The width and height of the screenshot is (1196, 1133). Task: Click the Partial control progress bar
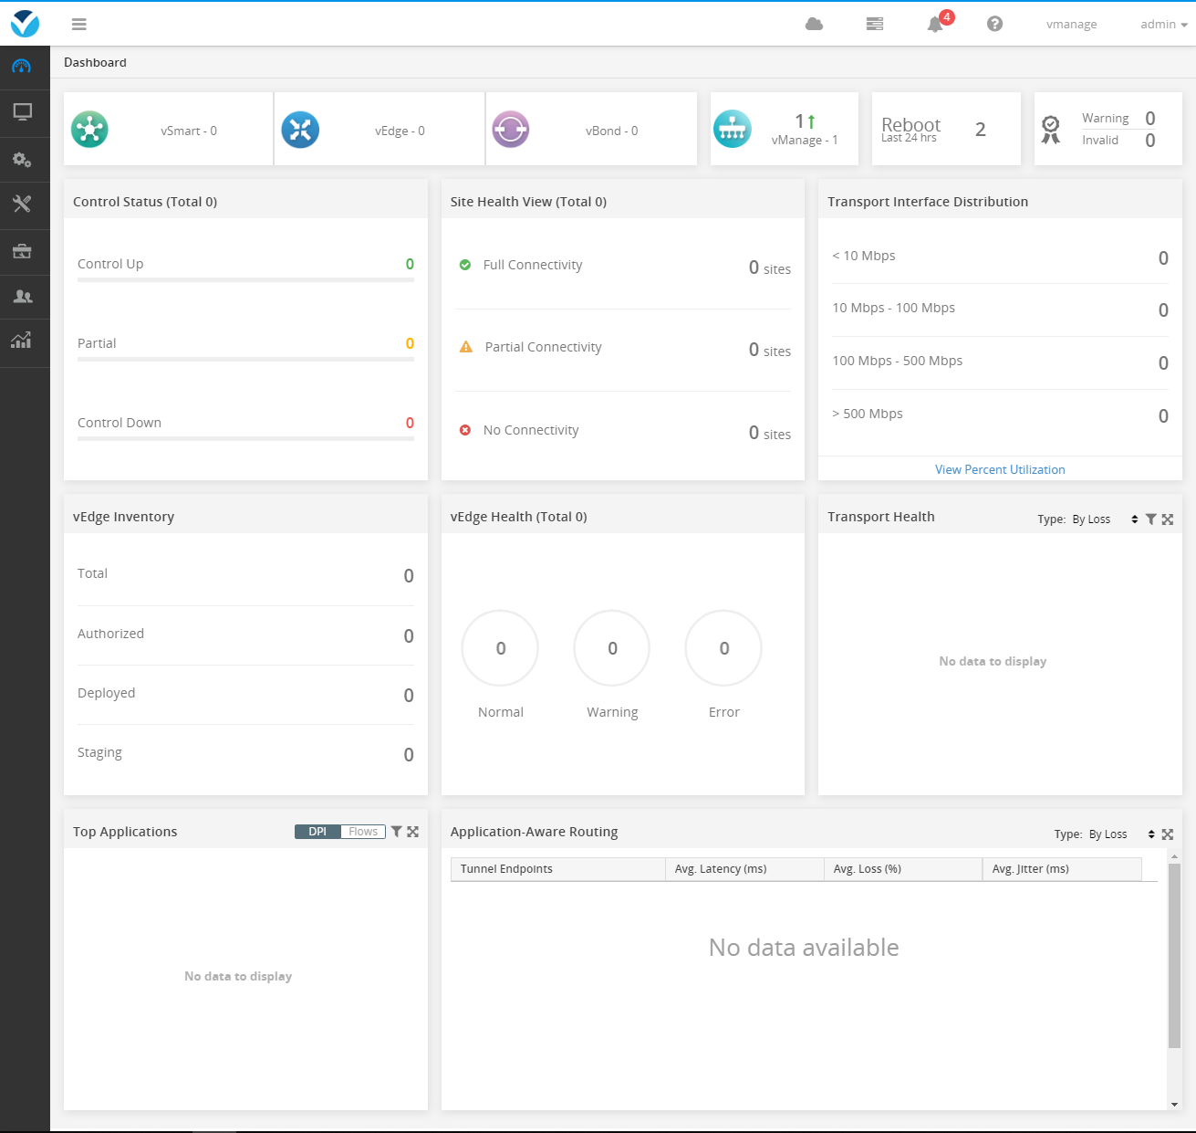(x=245, y=359)
